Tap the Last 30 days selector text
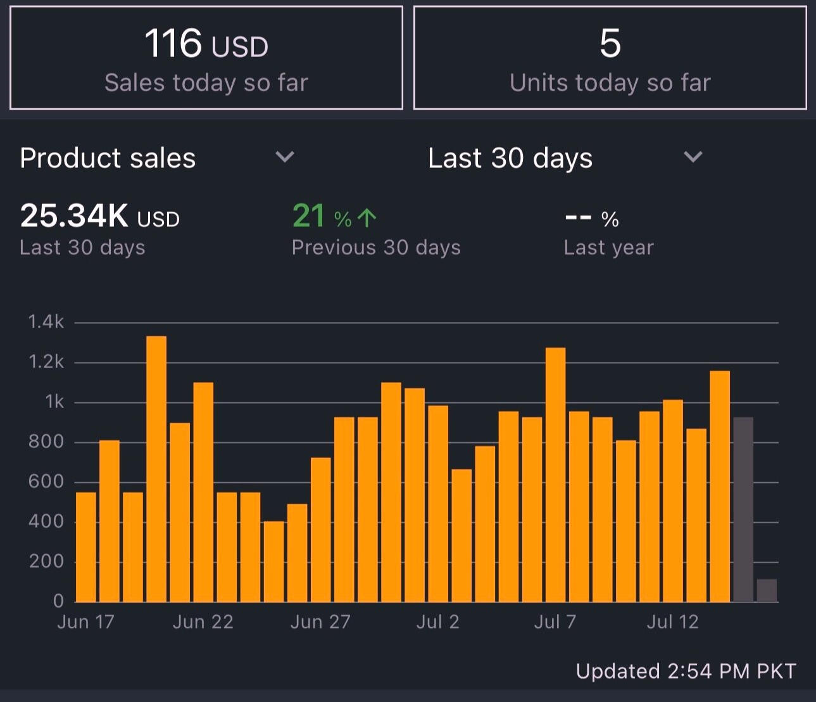This screenshot has width=816, height=702. pyautogui.click(x=510, y=158)
